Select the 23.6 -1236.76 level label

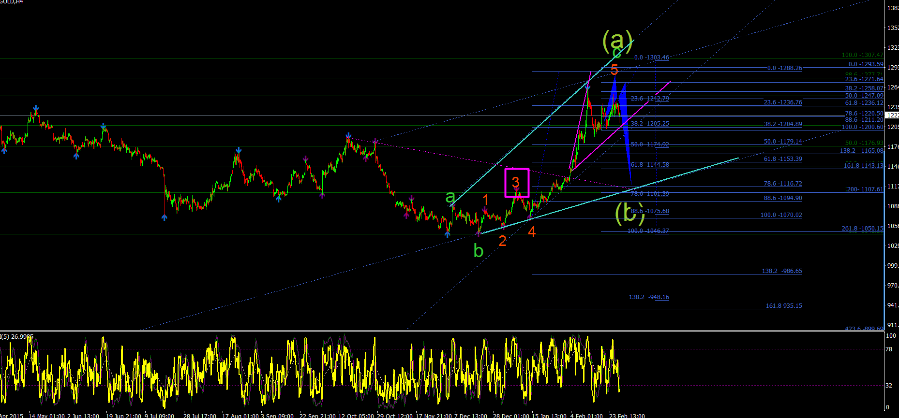pos(783,102)
